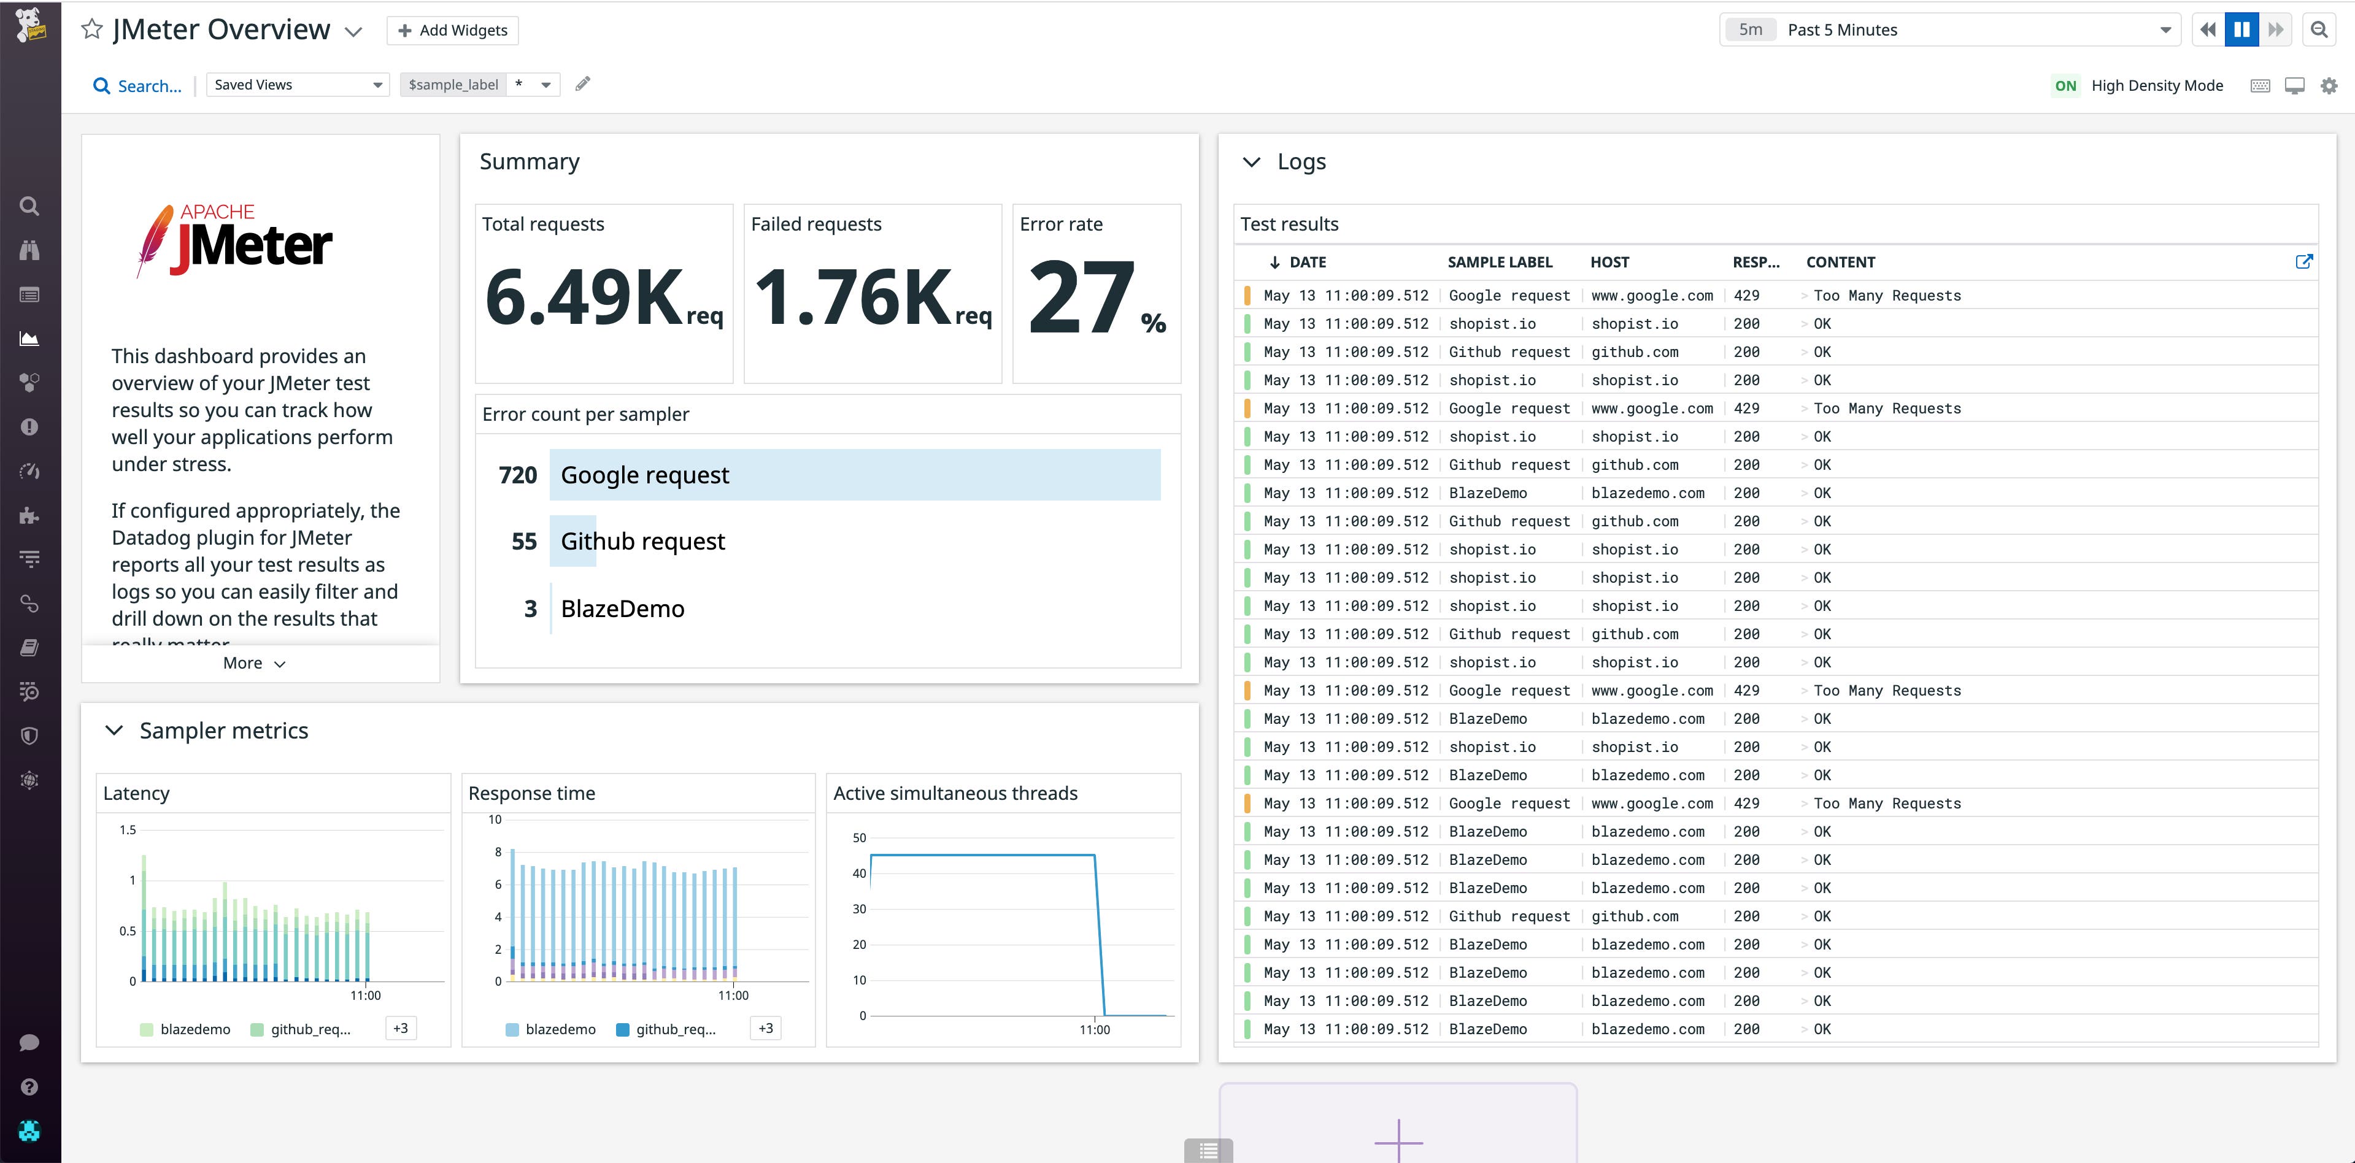Expand the Past 5 Minutes time selector
2355x1163 pixels.
click(x=2165, y=29)
